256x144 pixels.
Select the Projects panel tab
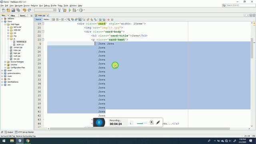[5, 16]
